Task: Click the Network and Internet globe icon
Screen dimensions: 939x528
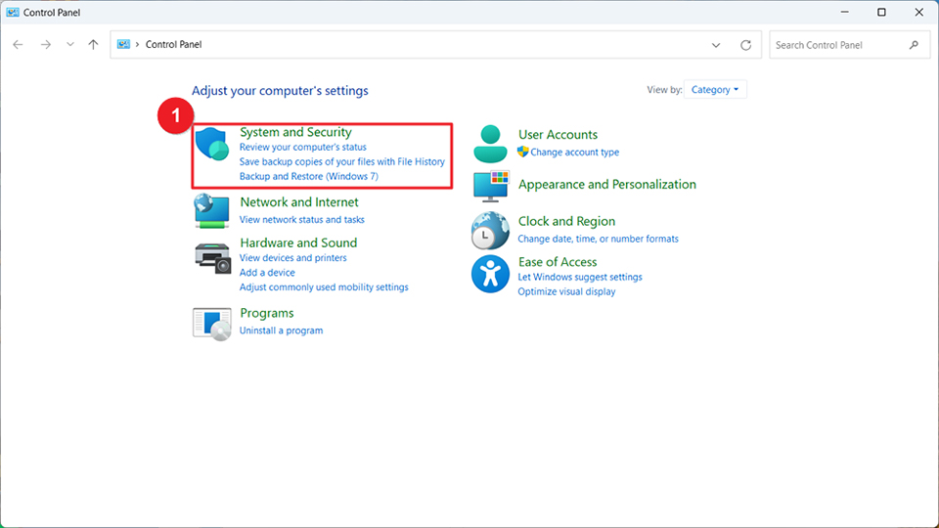Action: pyautogui.click(x=211, y=210)
